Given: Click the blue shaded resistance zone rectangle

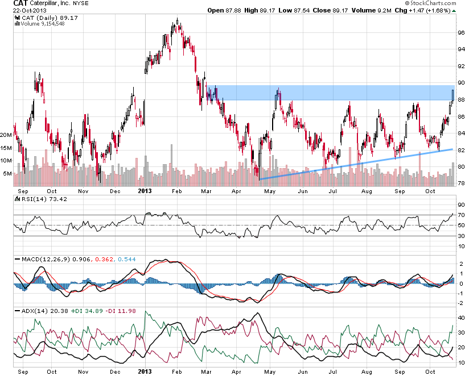Looking at the screenshot, I should [x=331, y=93].
